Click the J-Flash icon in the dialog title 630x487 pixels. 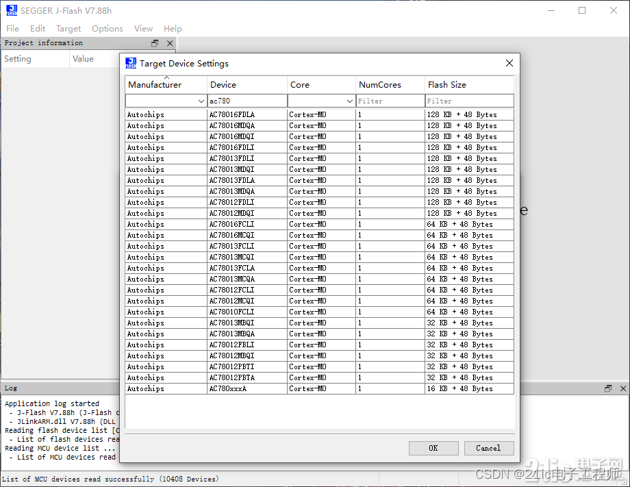pos(131,63)
